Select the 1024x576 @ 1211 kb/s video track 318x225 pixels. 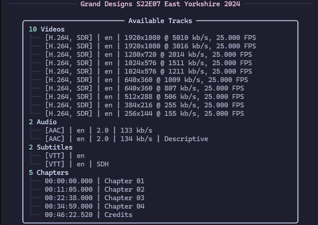148,71
